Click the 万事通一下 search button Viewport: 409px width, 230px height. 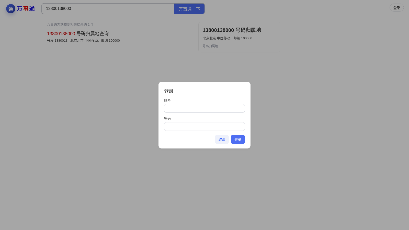point(189,9)
